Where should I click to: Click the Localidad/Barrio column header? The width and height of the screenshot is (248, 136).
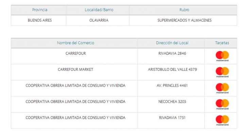point(99,10)
